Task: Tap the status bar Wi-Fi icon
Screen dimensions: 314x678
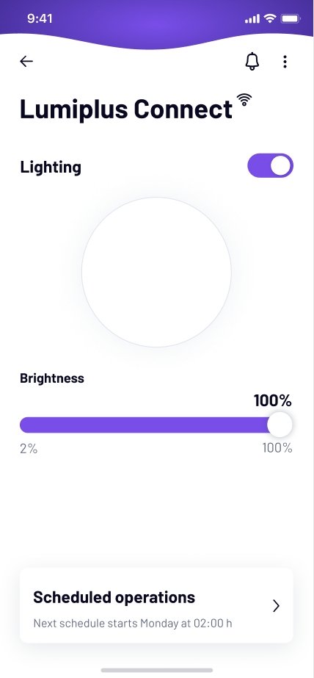Action: (271, 18)
